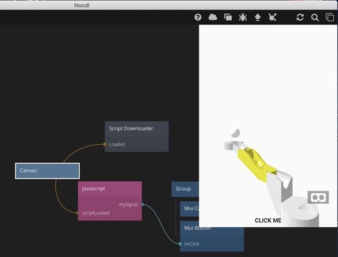The height and width of the screenshot is (257, 338).
Task: Open the debug bug icon
Action: (x=243, y=17)
